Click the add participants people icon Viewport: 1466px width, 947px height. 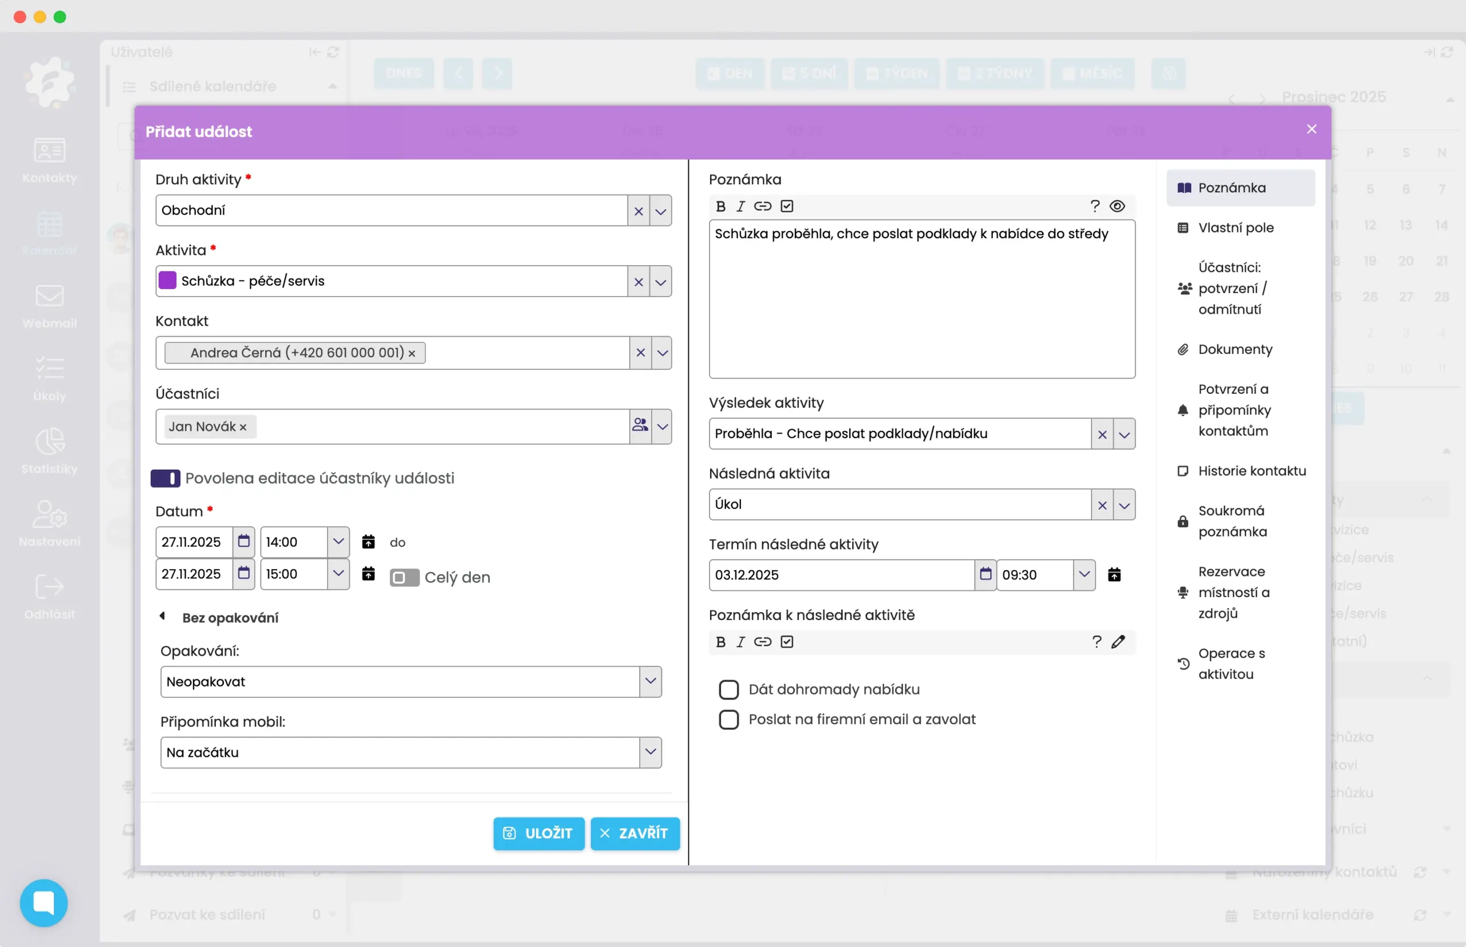pyautogui.click(x=640, y=425)
